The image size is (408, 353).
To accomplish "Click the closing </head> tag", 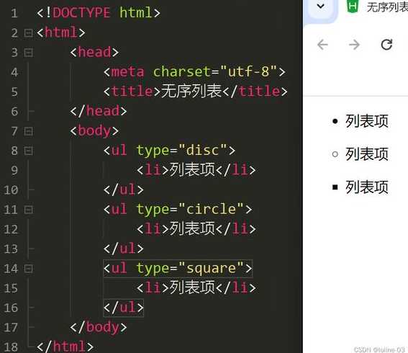I will (x=99, y=111).
